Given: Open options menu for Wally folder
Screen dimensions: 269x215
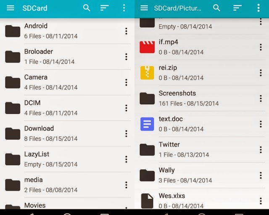Looking at the screenshot, I should click(x=261, y=176).
